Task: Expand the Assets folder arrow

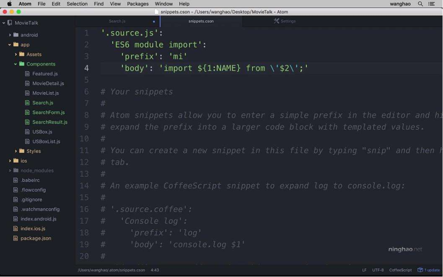Action: pyautogui.click(x=16, y=54)
